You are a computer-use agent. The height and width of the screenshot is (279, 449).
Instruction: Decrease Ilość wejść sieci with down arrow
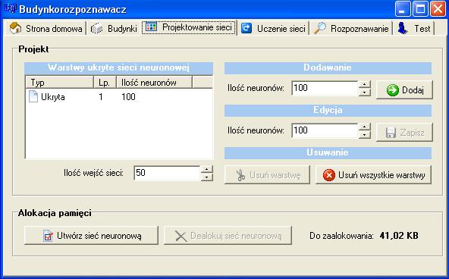(x=207, y=177)
